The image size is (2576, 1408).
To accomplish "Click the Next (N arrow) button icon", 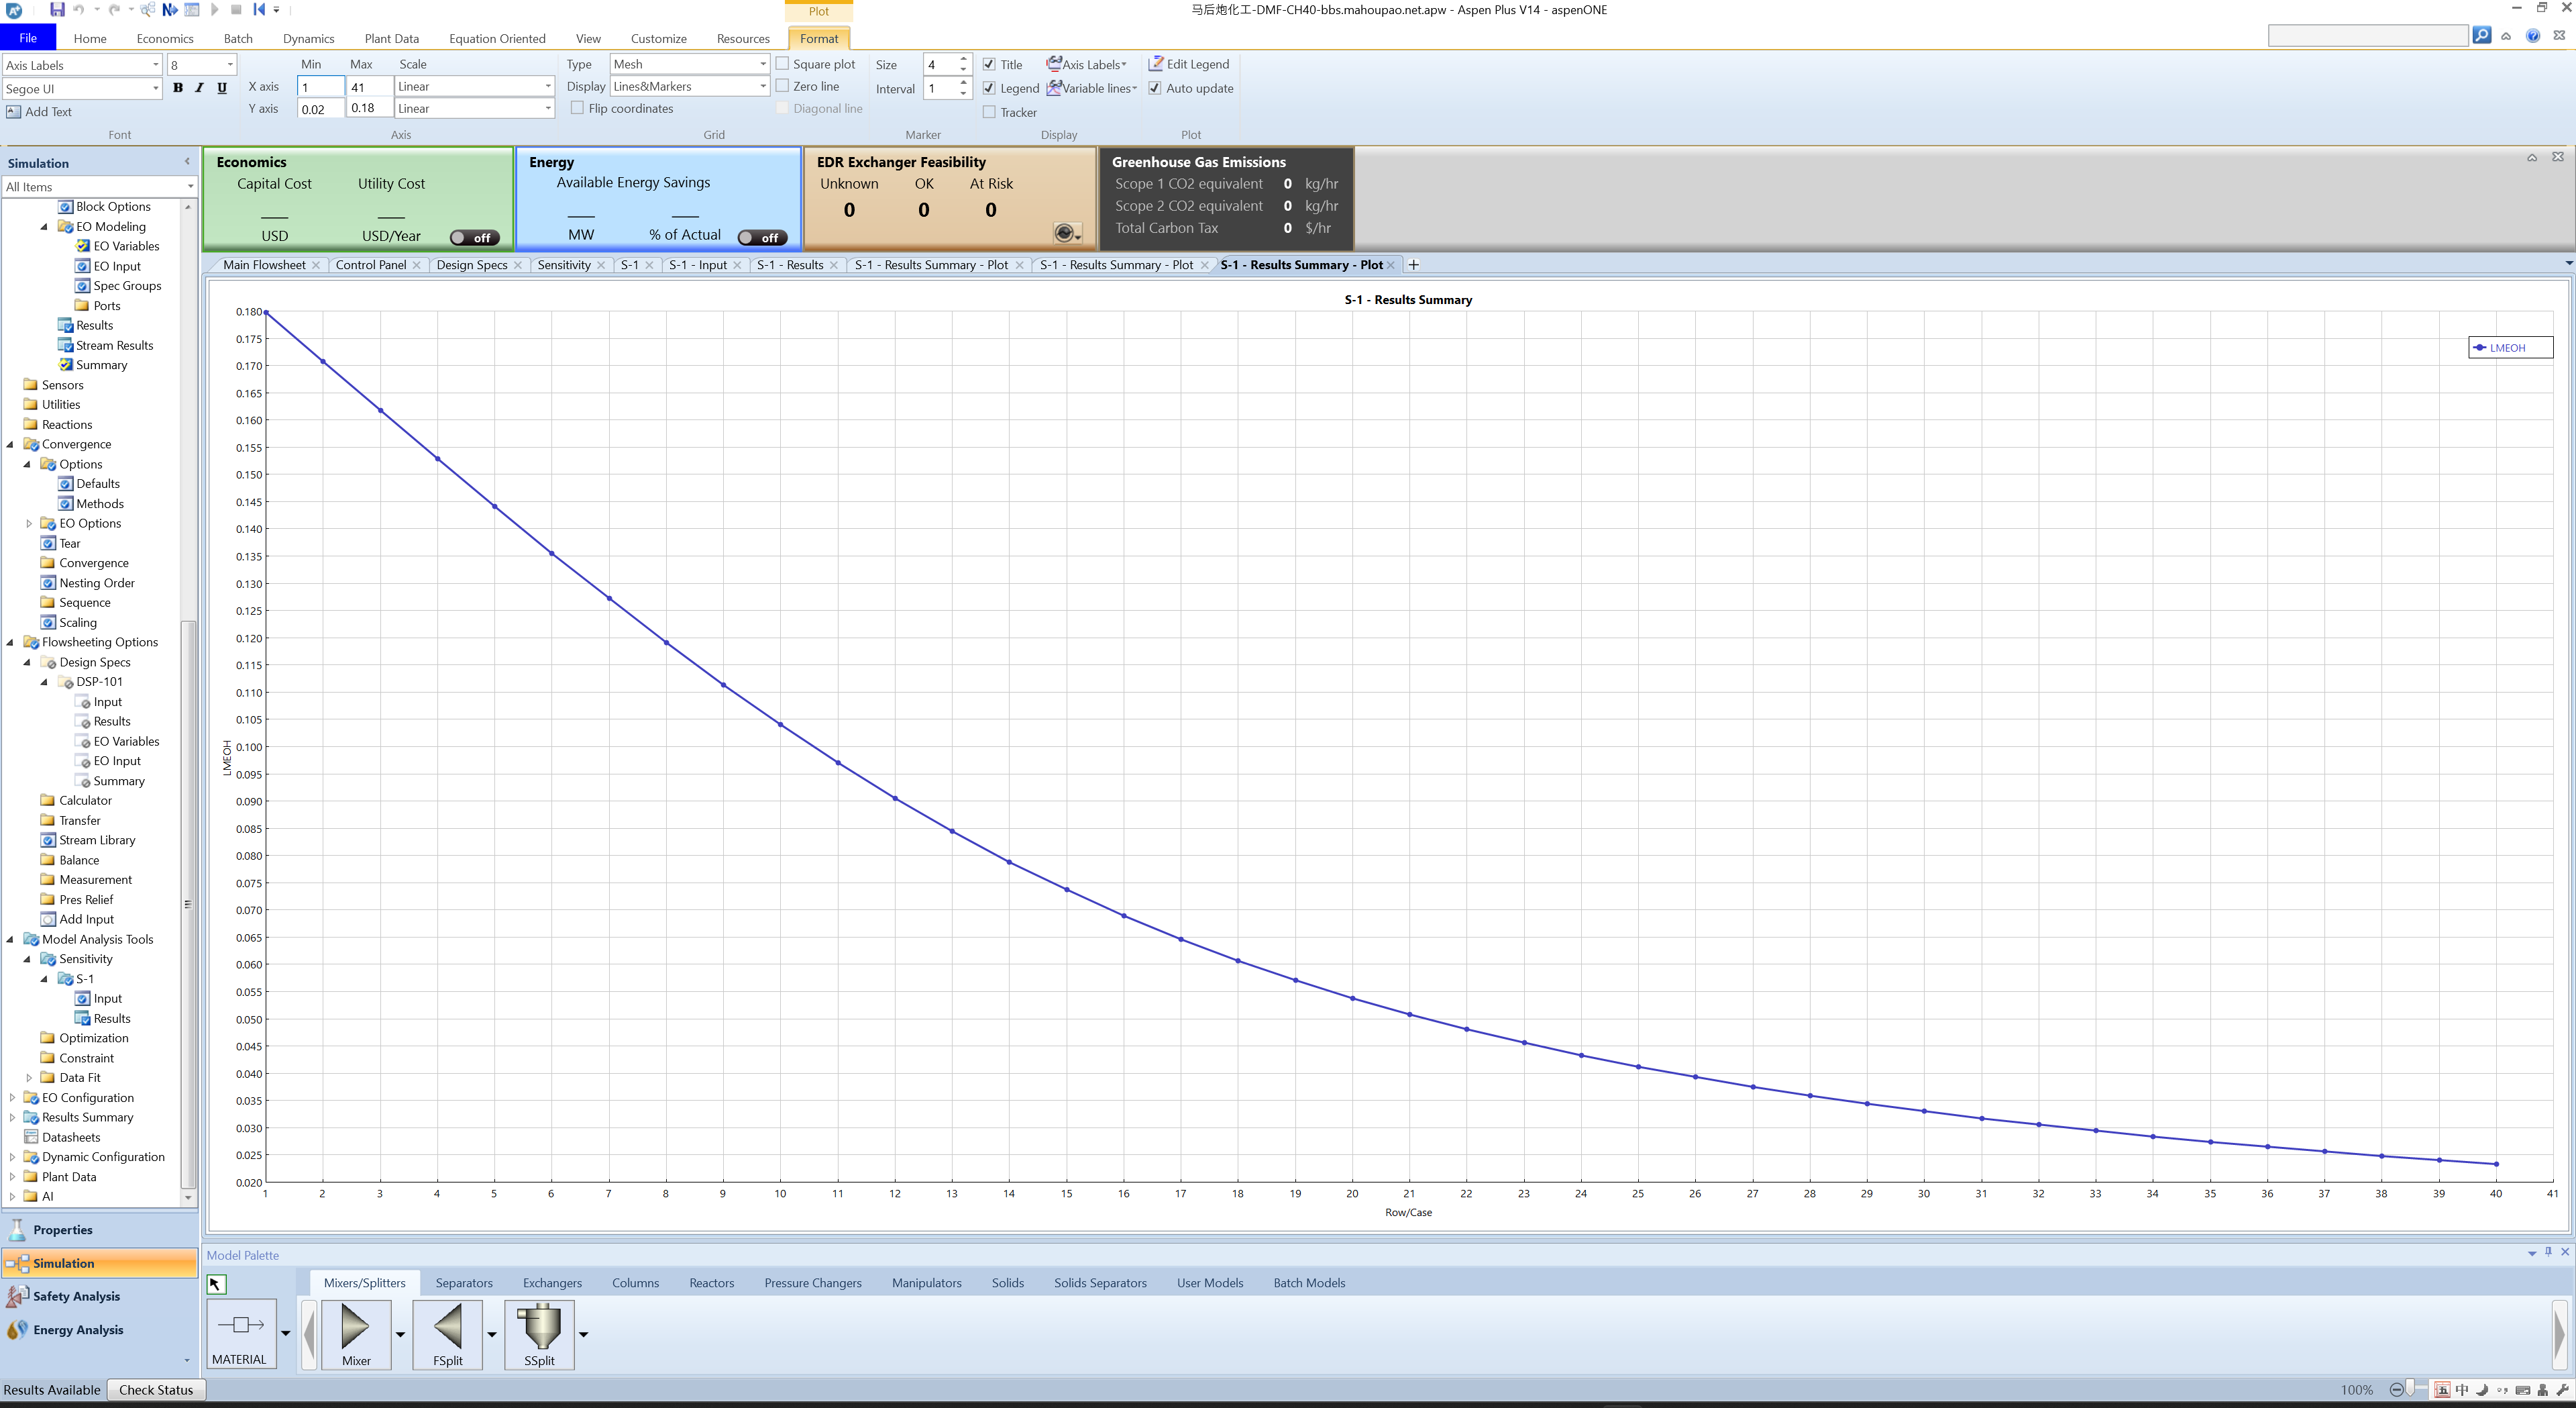I will coord(169,10).
